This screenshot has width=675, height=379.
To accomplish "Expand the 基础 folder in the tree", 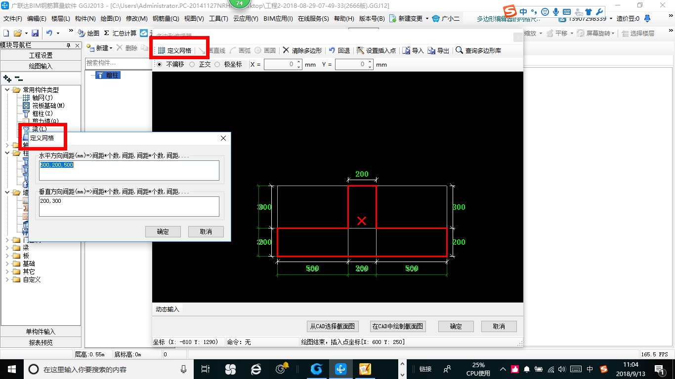I will pyautogui.click(x=7, y=264).
